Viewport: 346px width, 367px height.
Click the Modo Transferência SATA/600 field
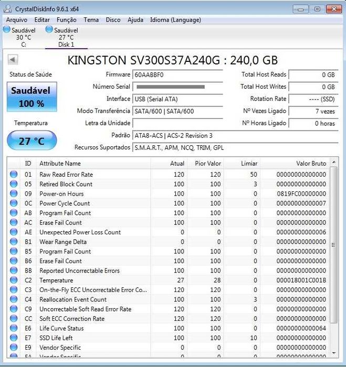tap(177, 111)
